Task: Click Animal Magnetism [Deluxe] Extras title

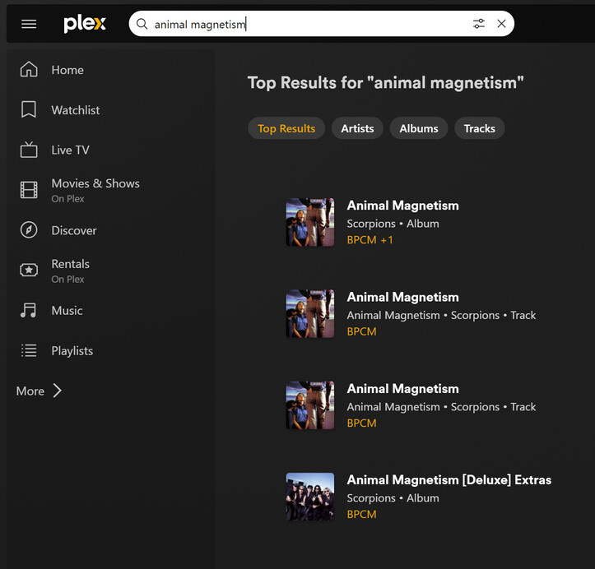Action: [449, 480]
